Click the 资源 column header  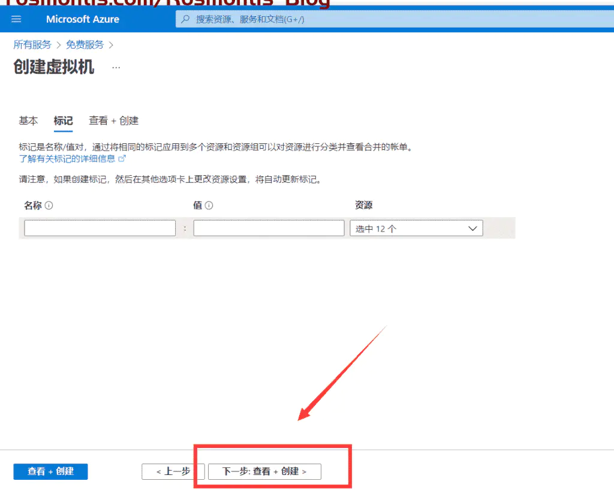(364, 205)
